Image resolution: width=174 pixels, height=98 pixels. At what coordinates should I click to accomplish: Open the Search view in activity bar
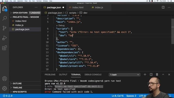tap(4, 18)
